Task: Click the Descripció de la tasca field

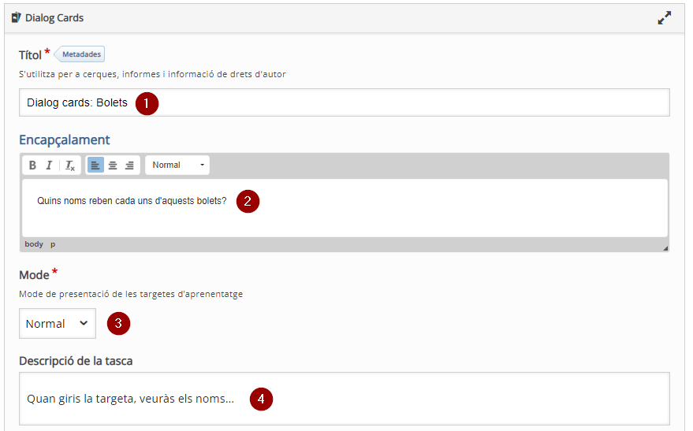Action: coord(345,399)
